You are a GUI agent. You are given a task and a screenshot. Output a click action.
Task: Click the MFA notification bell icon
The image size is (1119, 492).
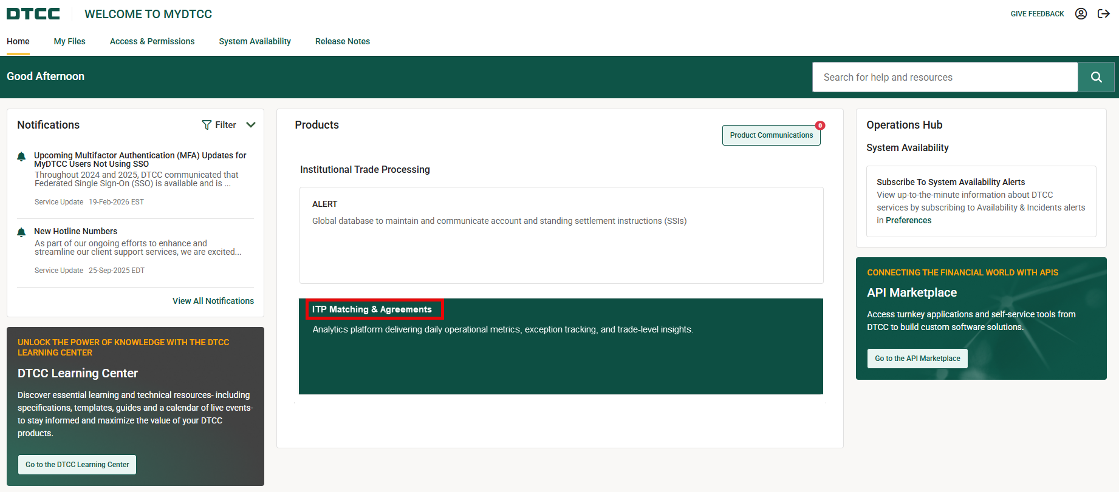(x=21, y=157)
